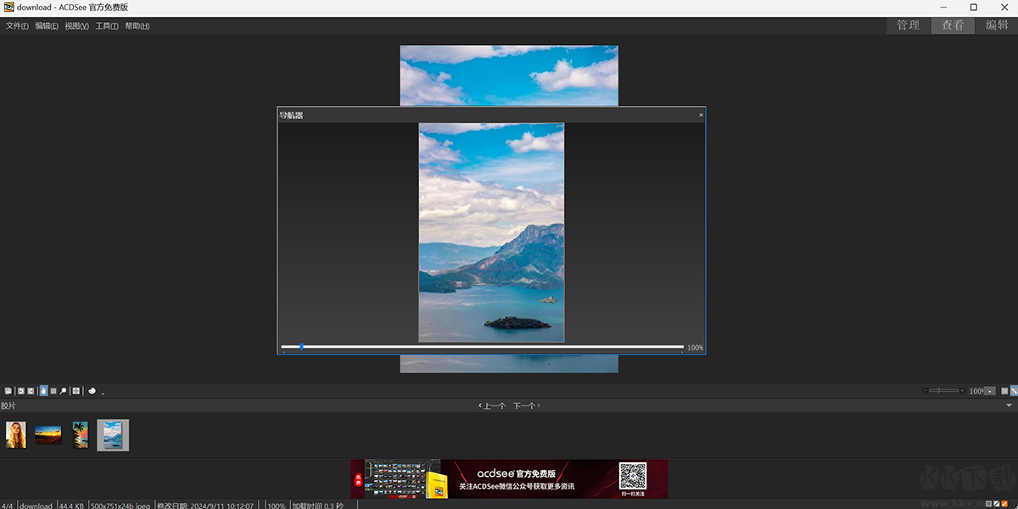The width and height of the screenshot is (1018, 509).
Task: Select the sunset landscape thumbnail
Action: click(48, 435)
